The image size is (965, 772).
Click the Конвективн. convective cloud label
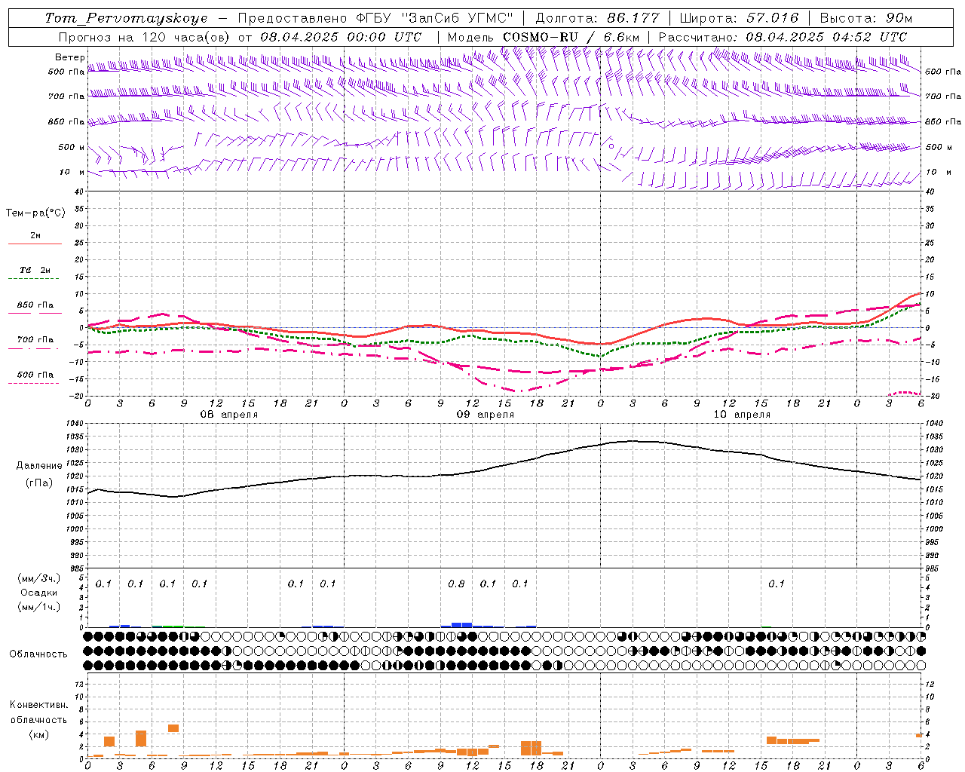tap(38, 705)
